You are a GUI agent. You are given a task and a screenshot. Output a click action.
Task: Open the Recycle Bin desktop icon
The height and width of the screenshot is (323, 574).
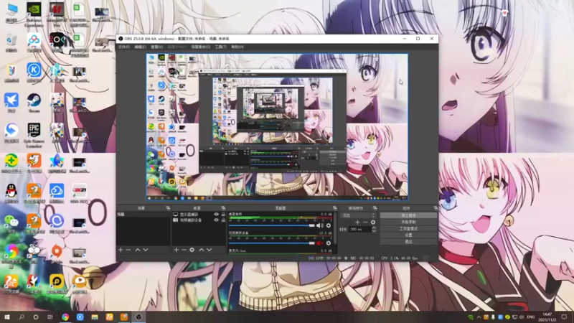tap(11, 43)
